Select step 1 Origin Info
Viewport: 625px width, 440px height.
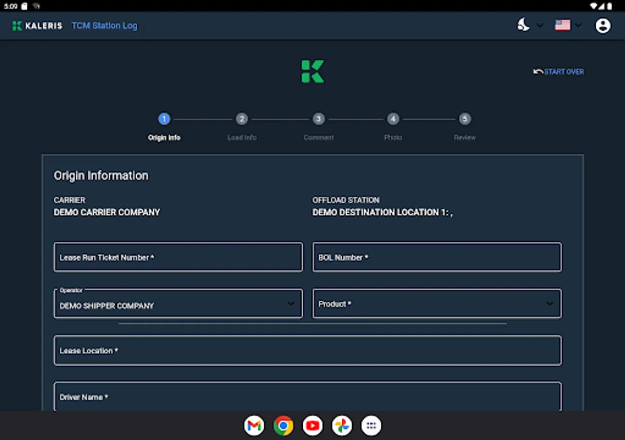pyautogui.click(x=164, y=119)
